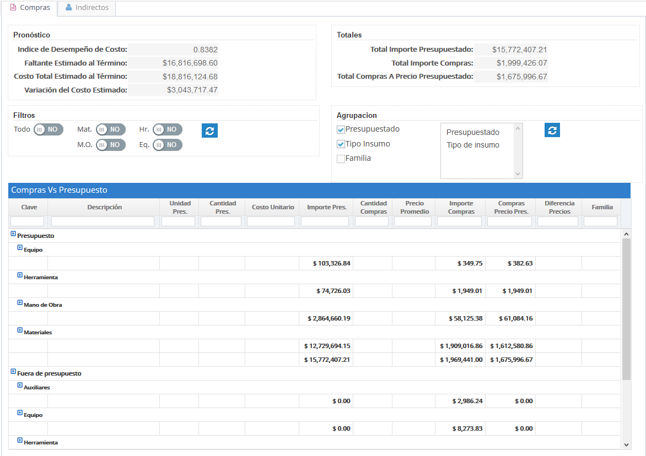
Task: Select the Compras tab
Action: point(30,8)
